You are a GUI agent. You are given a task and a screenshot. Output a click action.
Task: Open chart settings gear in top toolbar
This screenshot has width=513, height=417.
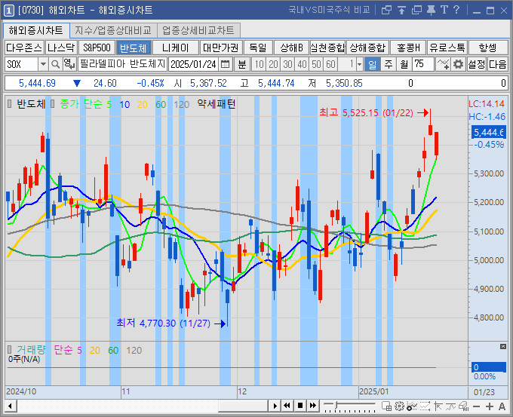459,64
